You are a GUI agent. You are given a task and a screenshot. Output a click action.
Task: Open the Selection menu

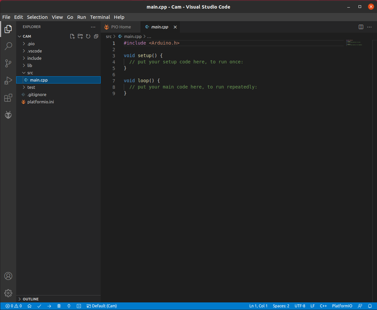click(37, 17)
